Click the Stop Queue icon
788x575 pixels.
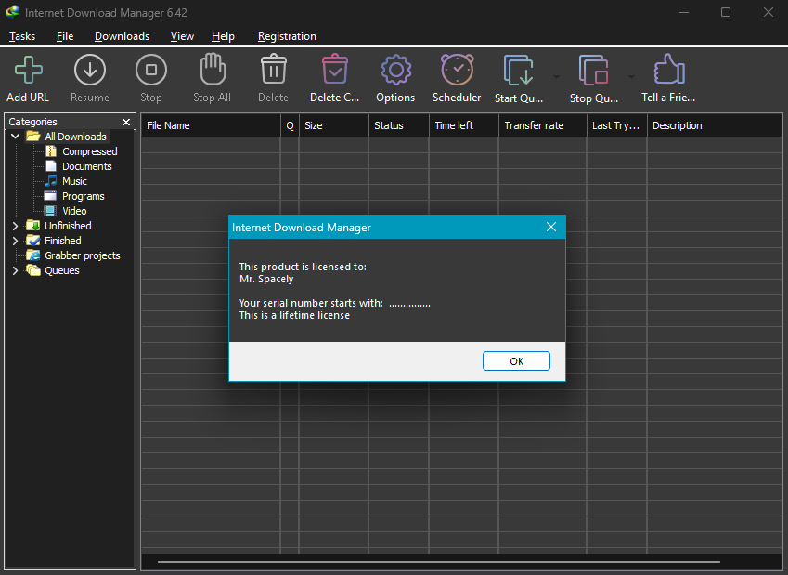coord(593,70)
